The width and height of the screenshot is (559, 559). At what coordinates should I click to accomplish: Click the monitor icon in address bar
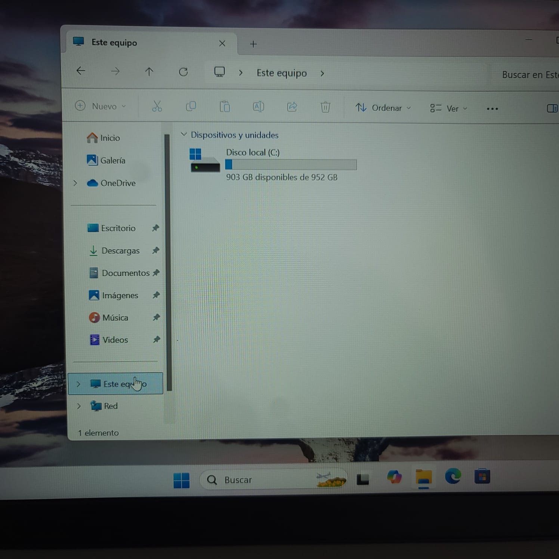click(219, 72)
